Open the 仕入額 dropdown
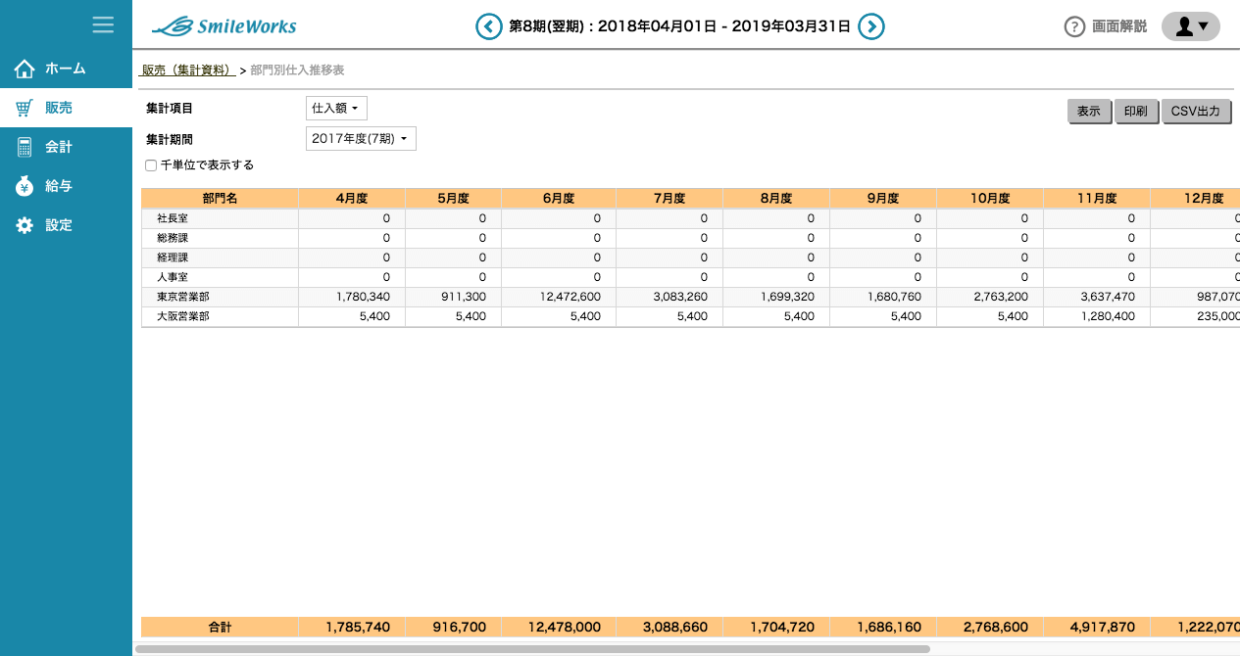The image size is (1240, 656). point(336,108)
